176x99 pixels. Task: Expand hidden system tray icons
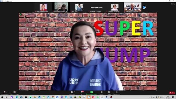pyautogui.click(x=150, y=97)
